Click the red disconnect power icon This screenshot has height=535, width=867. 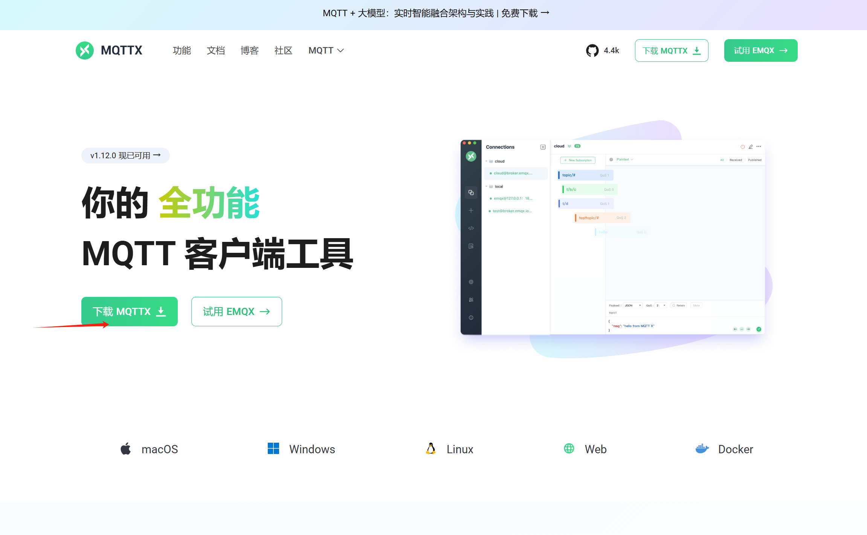(742, 147)
